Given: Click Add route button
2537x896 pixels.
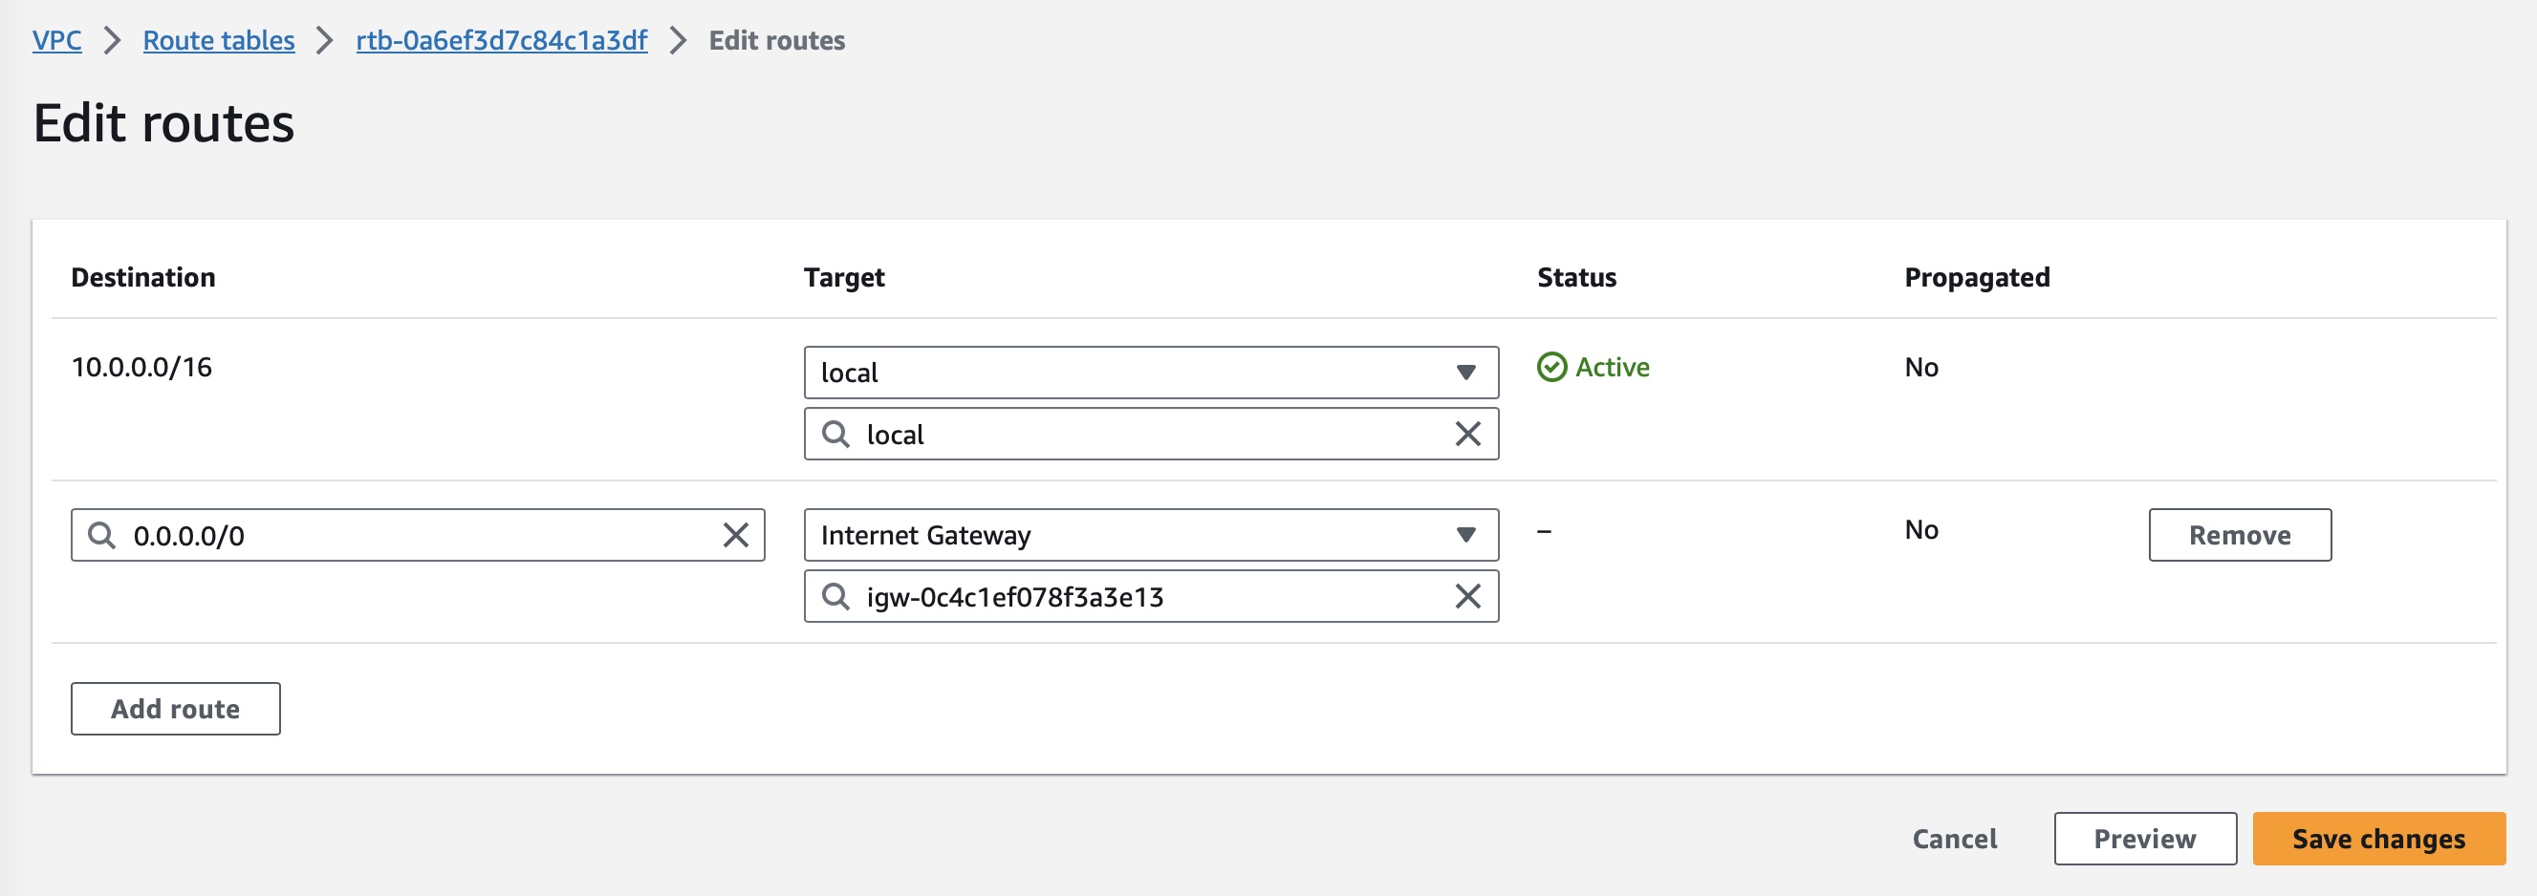Looking at the screenshot, I should 175,709.
